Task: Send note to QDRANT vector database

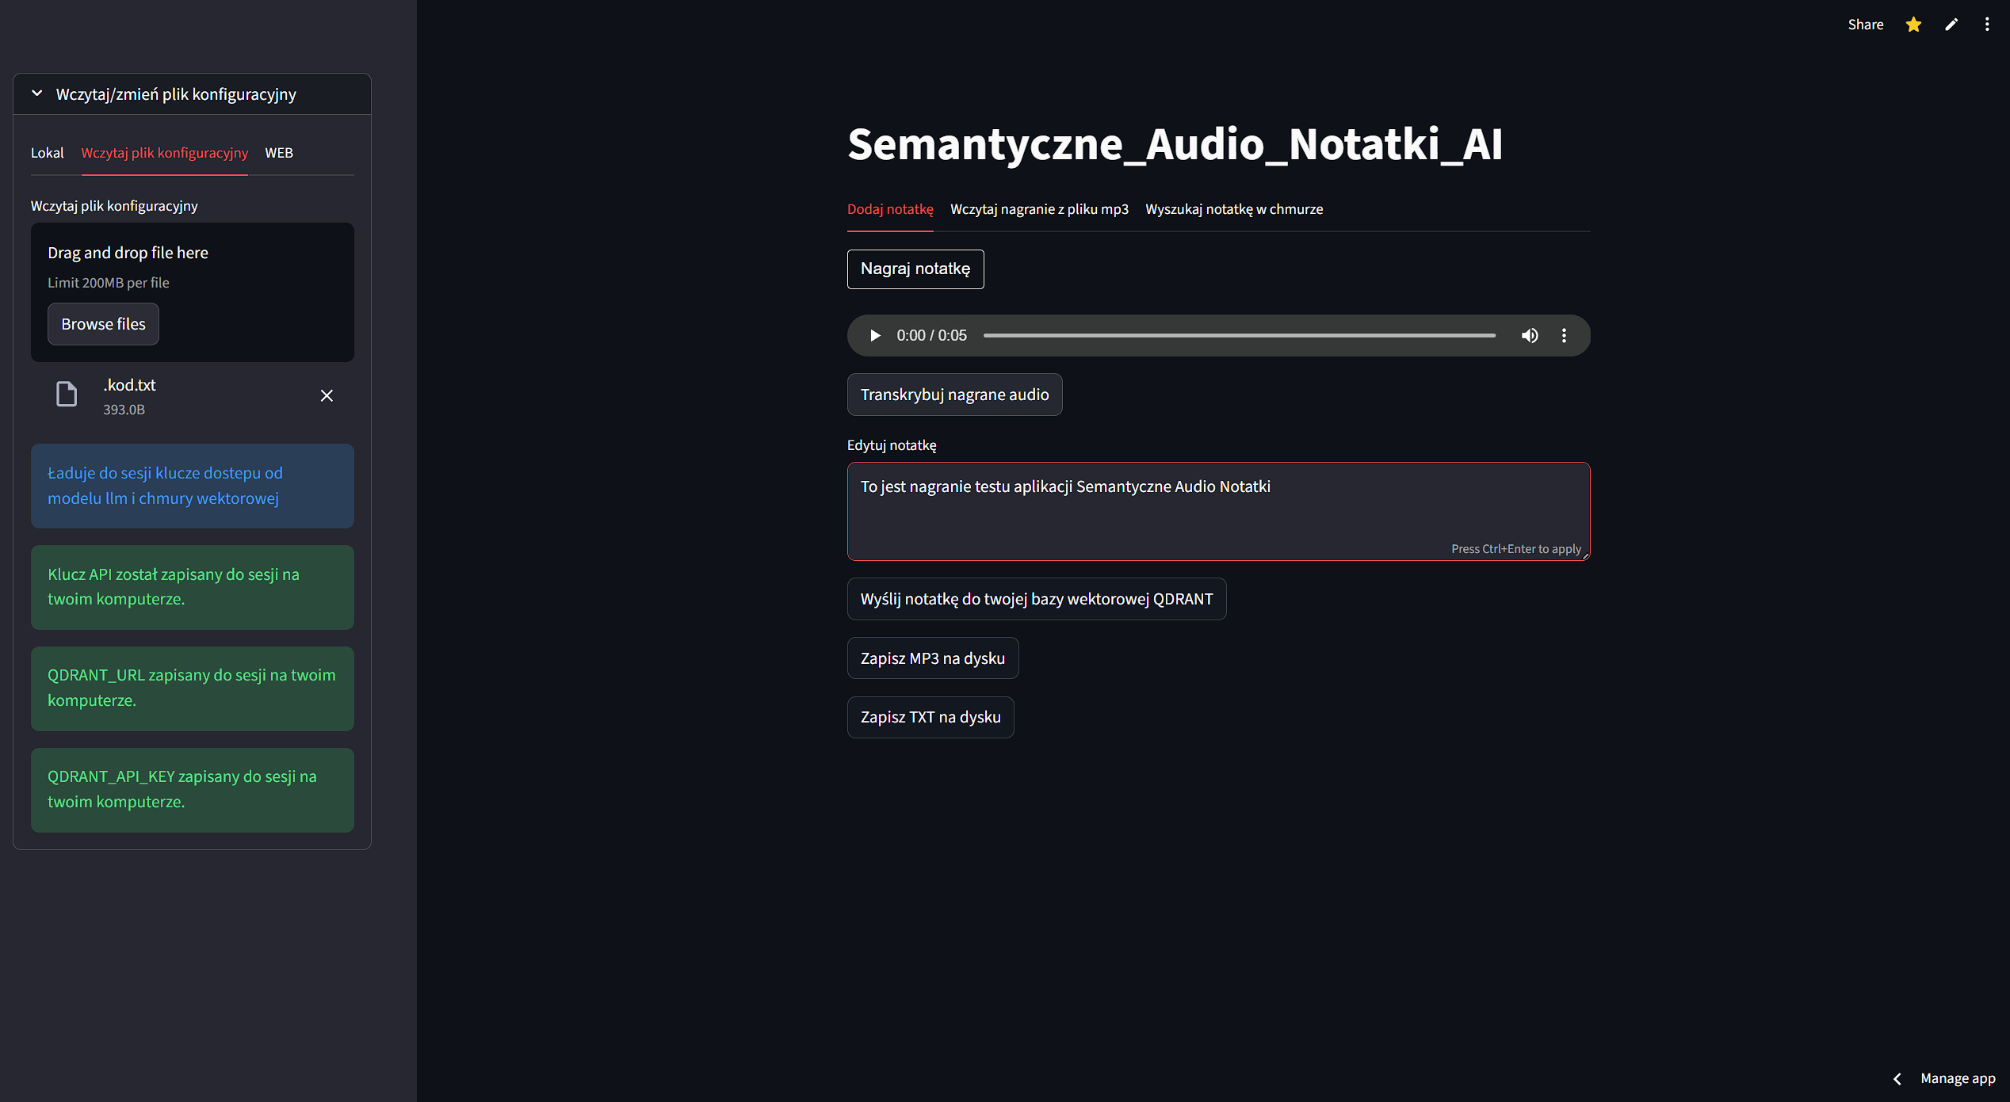Action: pos(1036,599)
